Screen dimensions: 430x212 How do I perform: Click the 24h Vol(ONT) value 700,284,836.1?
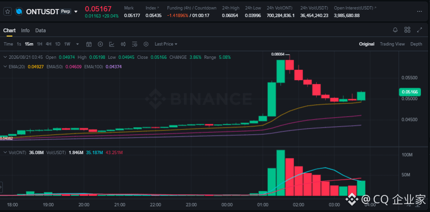(x=281, y=16)
